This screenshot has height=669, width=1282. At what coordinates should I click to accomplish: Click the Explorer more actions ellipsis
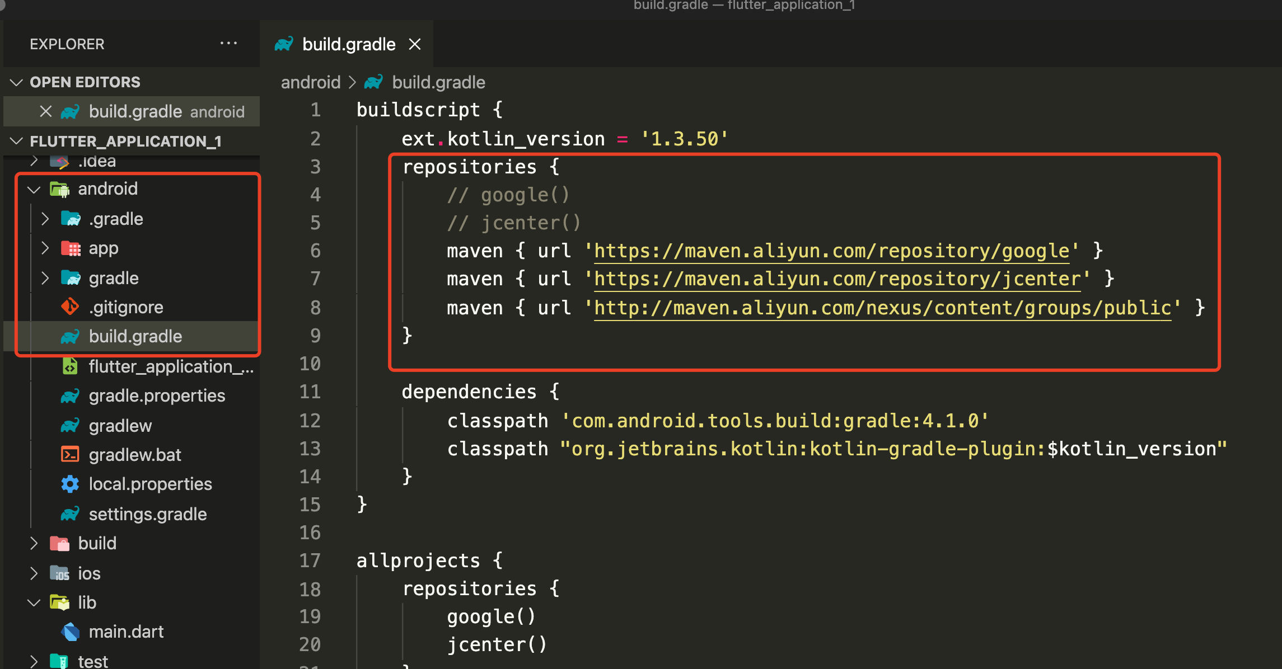228,43
